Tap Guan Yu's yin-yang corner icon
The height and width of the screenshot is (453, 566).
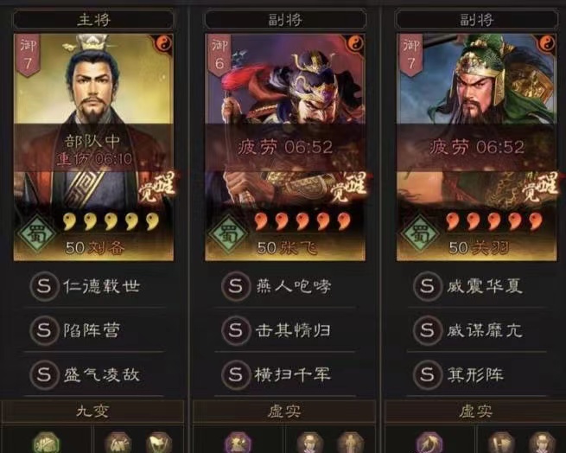pos(547,44)
